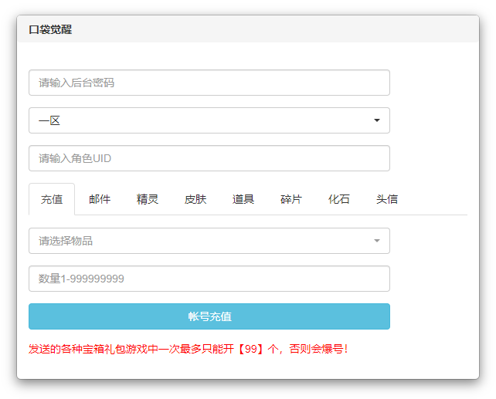Select the 皮肤 tab

(195, 199)
